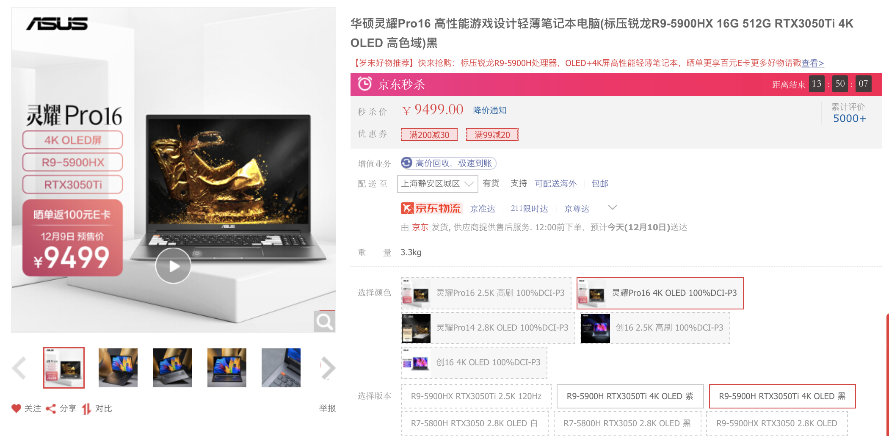The height and width of the screenshot is (436, 889).
Task: Click the 分享 share icon
Action: [51, 408]
